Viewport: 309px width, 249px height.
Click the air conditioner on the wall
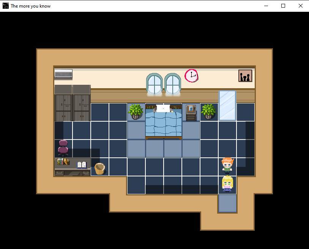point(63,74)
